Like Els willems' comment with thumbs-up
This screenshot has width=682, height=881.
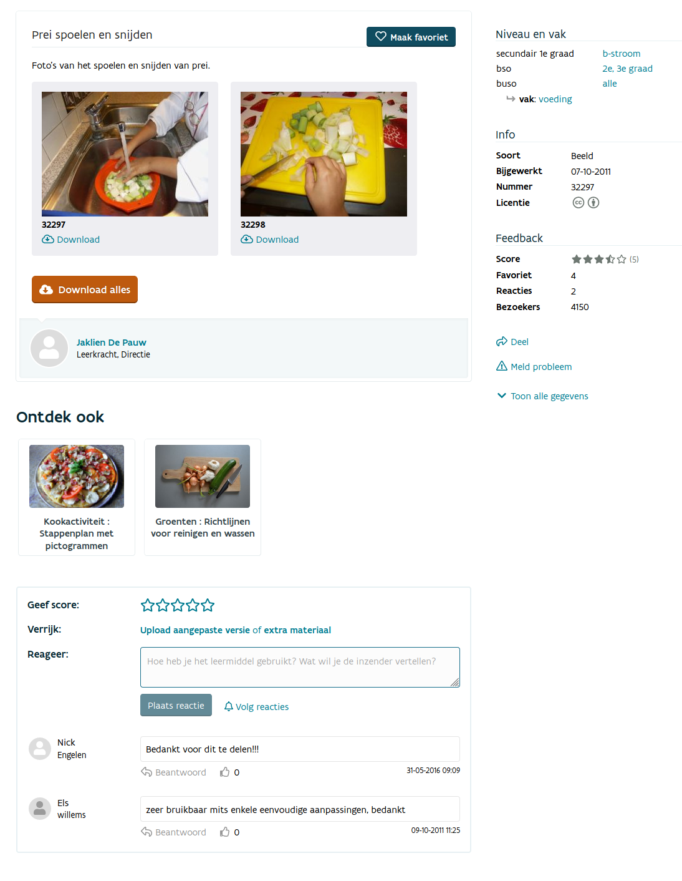pyautogui.click(x=225, y=832)
